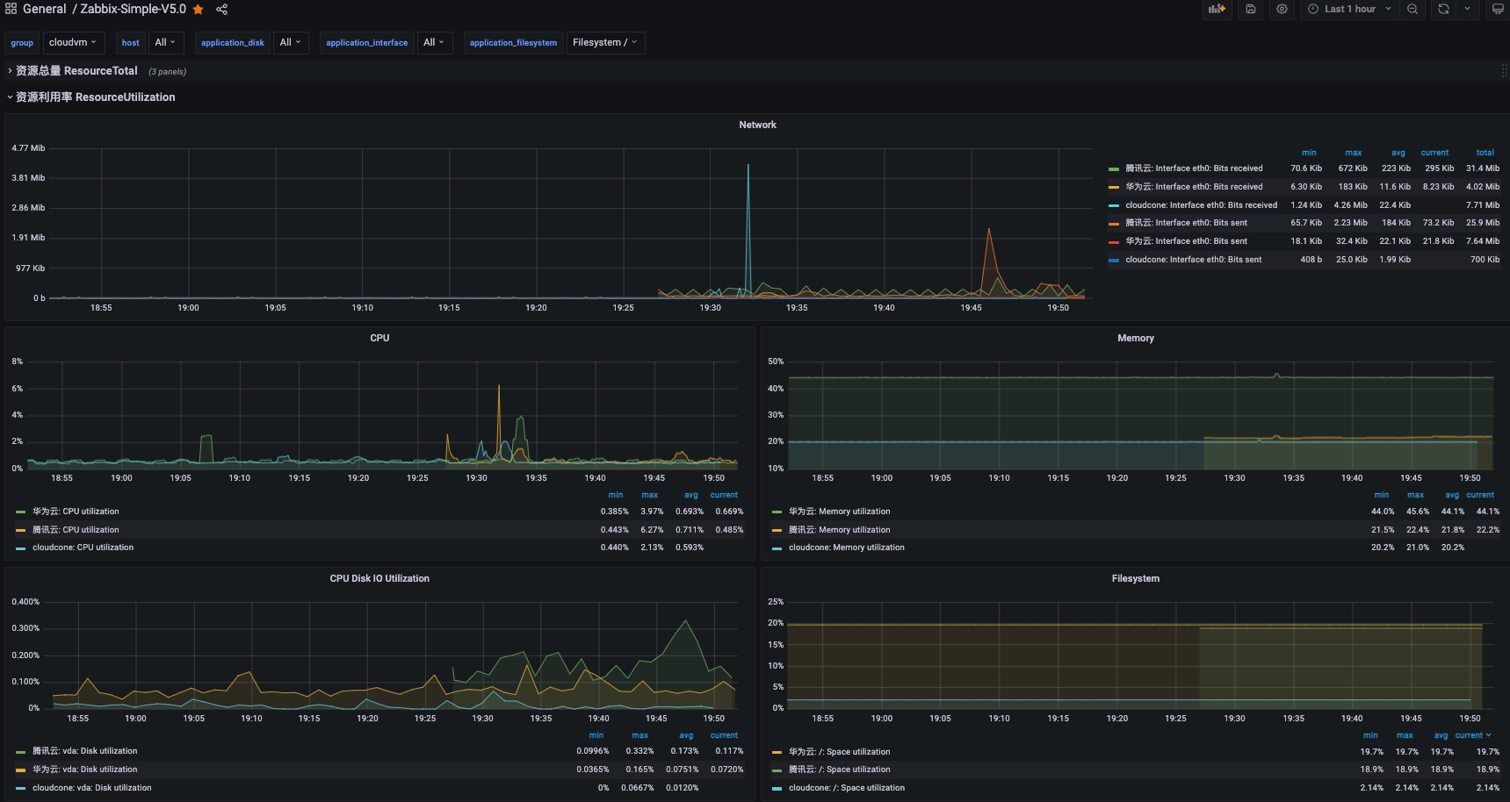Toggle cloudcone Memory utilization series
The image size is (1510, 802).
(x=846, y=548)
